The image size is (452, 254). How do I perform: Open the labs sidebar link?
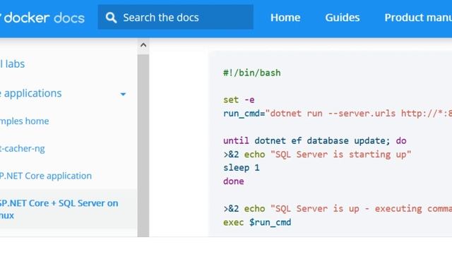click(13, 64)
